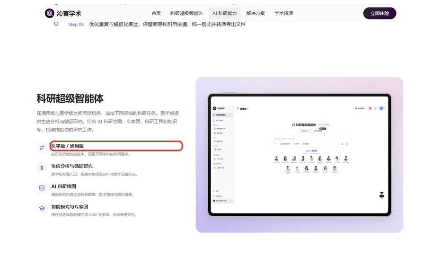The image size is (440, 275).
Task: Click the 立即体验 button
Action: 379,13
